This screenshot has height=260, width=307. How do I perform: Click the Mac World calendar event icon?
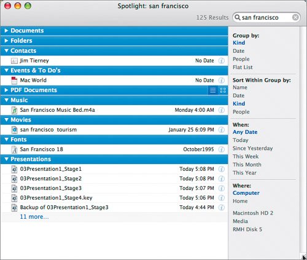[14, 81]
